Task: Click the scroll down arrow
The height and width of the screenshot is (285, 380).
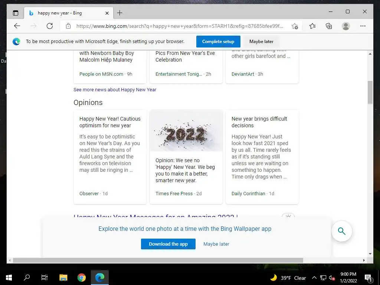Action: tap(370, 254)
